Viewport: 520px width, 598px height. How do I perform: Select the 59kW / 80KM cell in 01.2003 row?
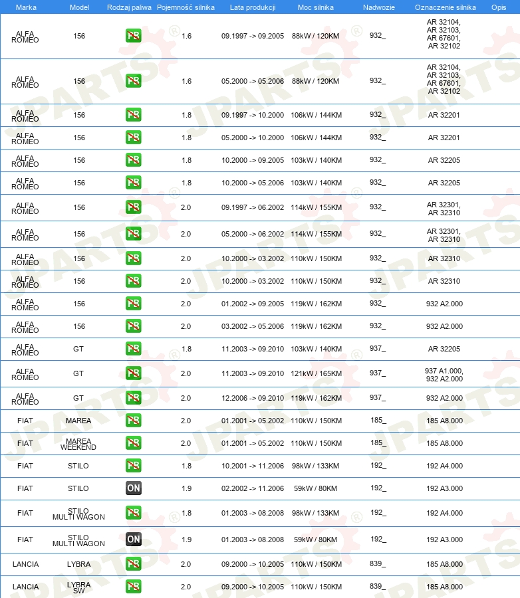point(316,540)
